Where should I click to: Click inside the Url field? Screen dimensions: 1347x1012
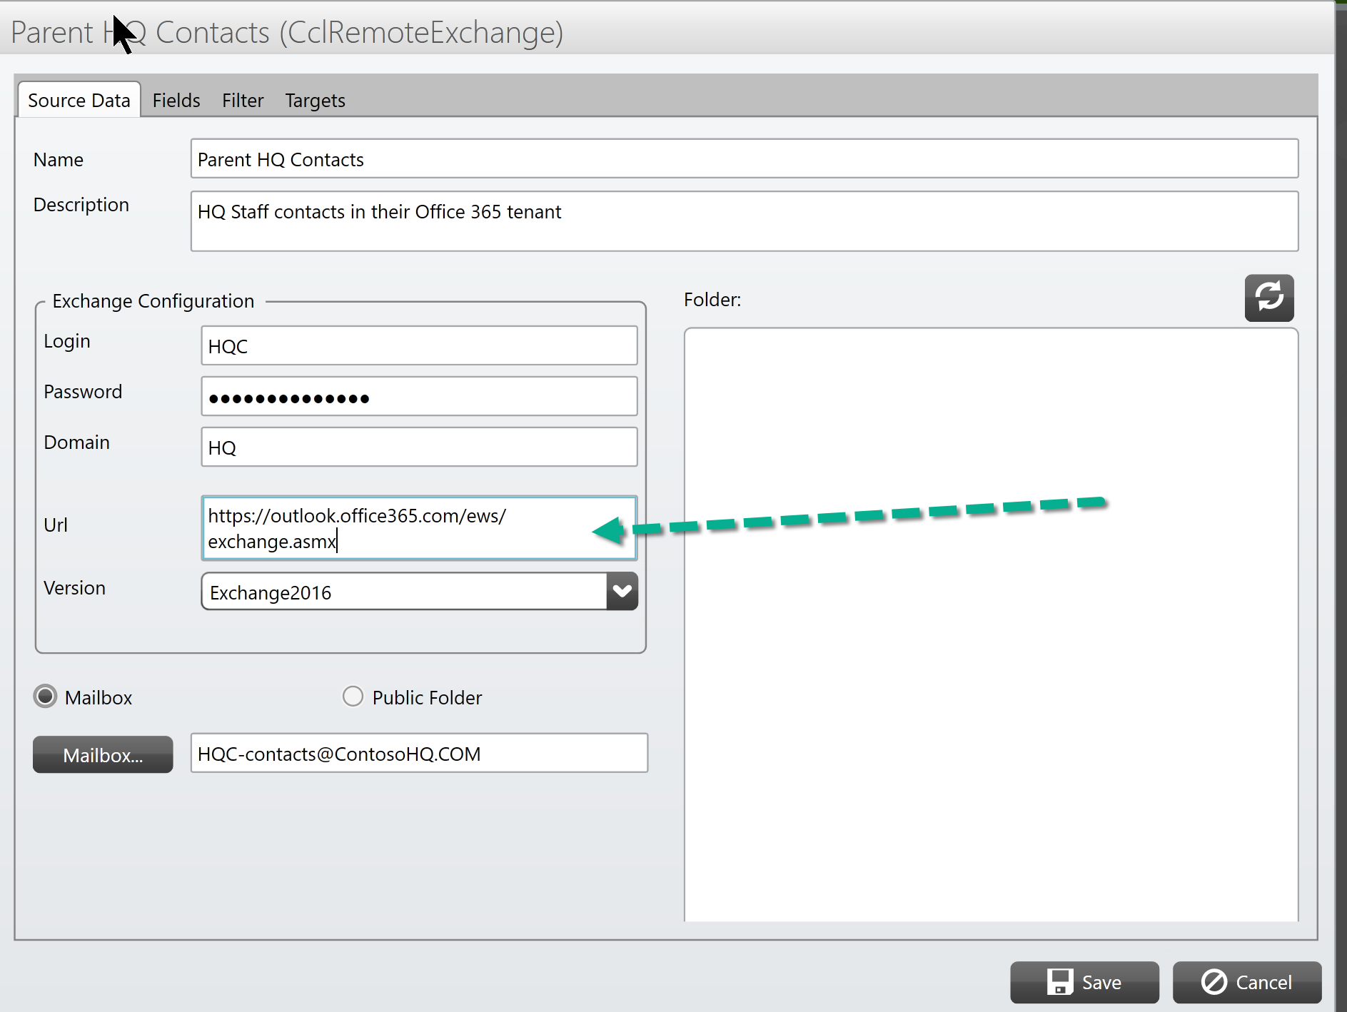coord(419,528)
